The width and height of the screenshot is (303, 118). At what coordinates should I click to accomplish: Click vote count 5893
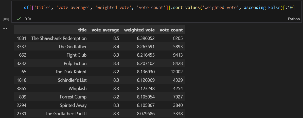178,47
